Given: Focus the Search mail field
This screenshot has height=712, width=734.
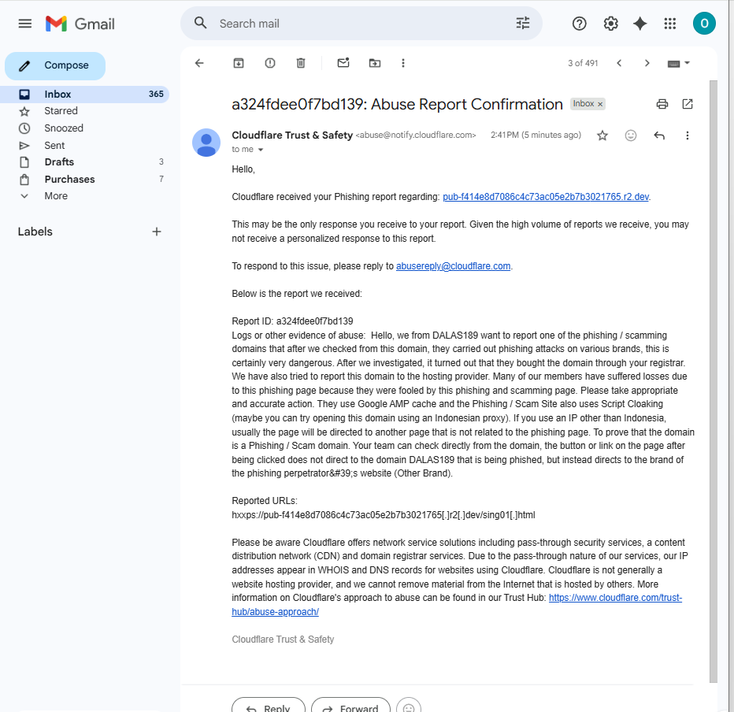Looking at the screenshot, I should (x=361, y=24).
